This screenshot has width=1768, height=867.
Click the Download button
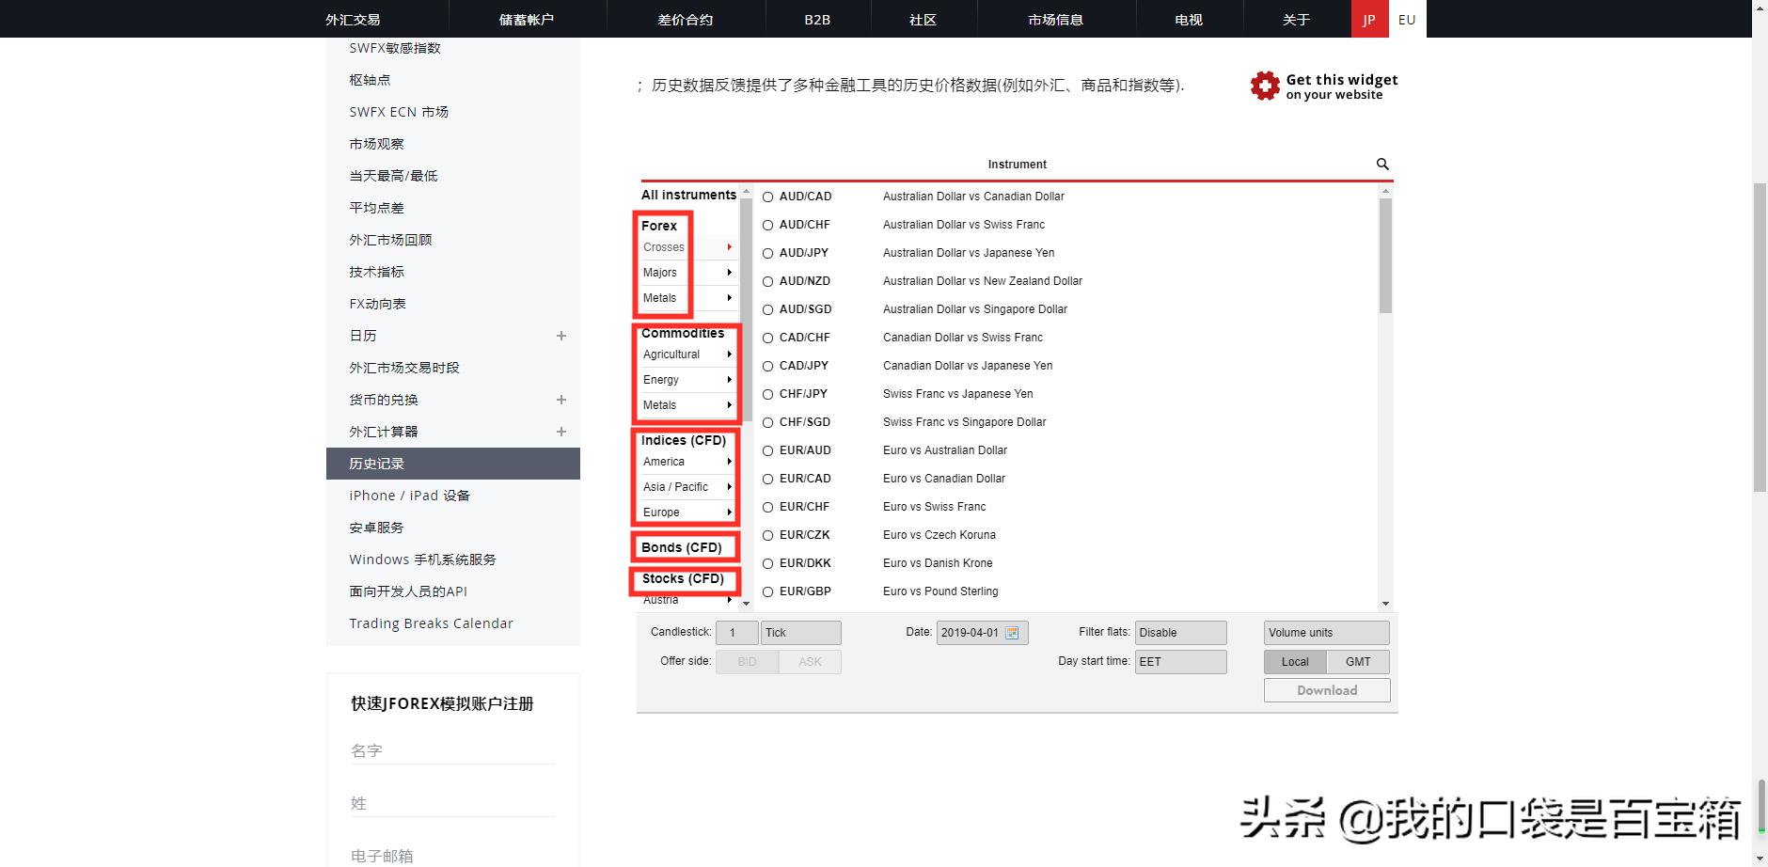(1326, 689)
